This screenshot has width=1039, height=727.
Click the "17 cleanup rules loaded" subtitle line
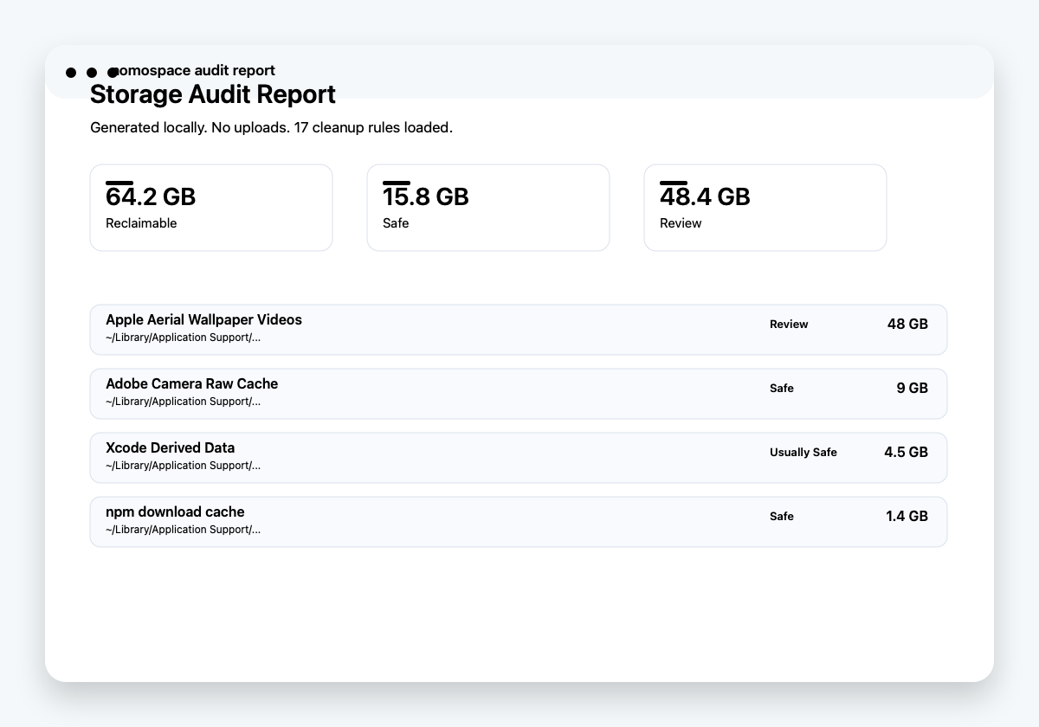click(x=271, y=127)
